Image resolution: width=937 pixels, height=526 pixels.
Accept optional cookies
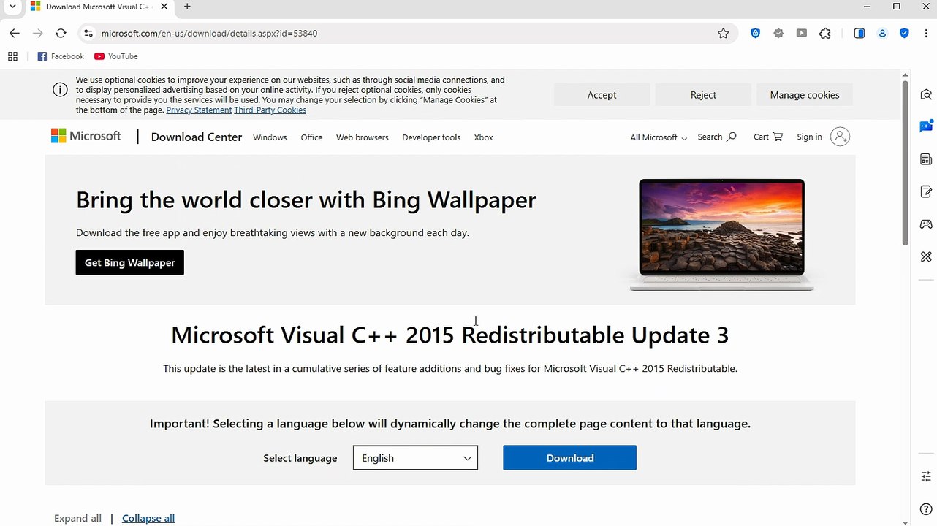[x=602, y=95]
